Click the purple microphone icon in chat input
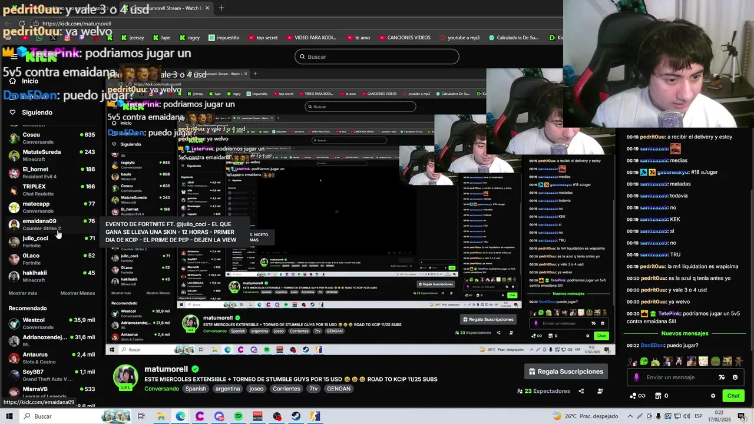This screenshot has height=424, width=754. [636, 377]
